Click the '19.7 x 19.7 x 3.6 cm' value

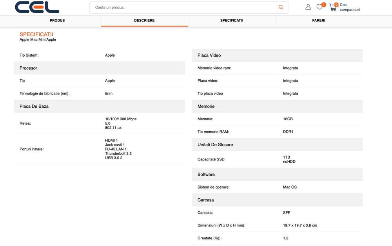click(300, 225)
